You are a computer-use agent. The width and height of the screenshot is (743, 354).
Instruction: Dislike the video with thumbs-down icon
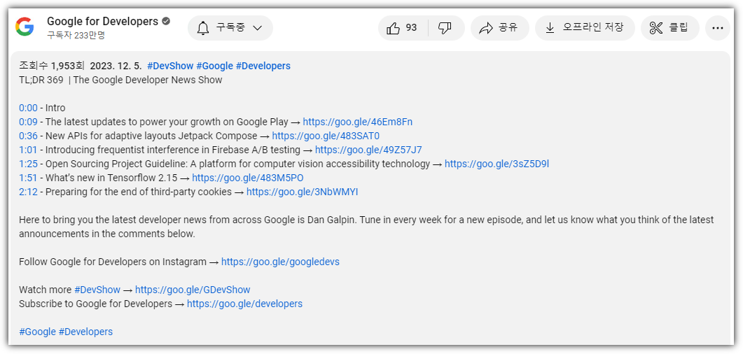click(445, 28)
